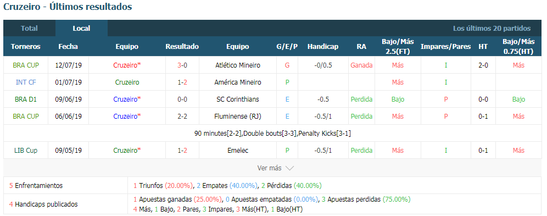Open the Cruzeiro link in the 12/07/19 row
547x216 pixels.
coord(127,65)
